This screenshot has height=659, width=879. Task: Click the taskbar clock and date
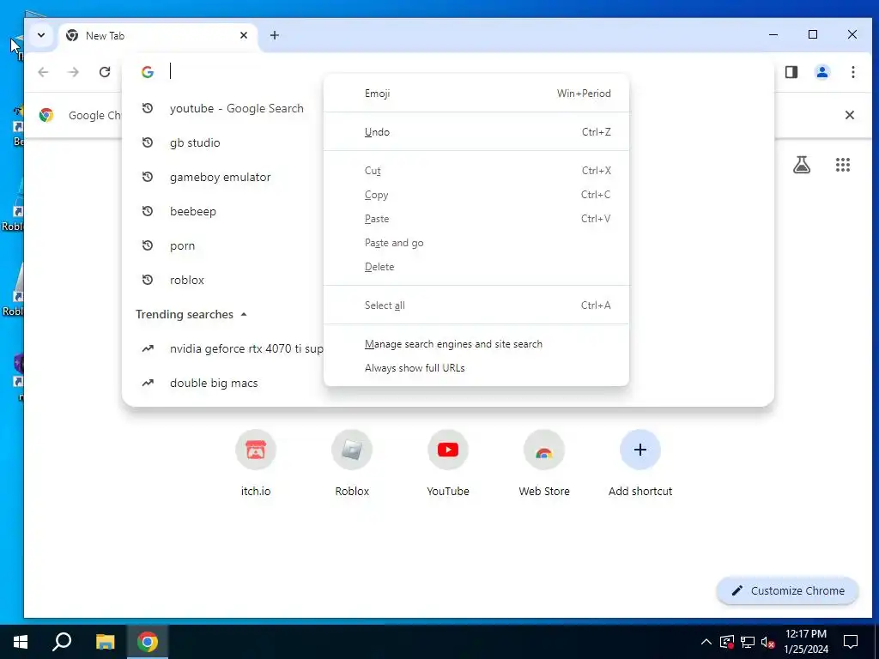805,642
